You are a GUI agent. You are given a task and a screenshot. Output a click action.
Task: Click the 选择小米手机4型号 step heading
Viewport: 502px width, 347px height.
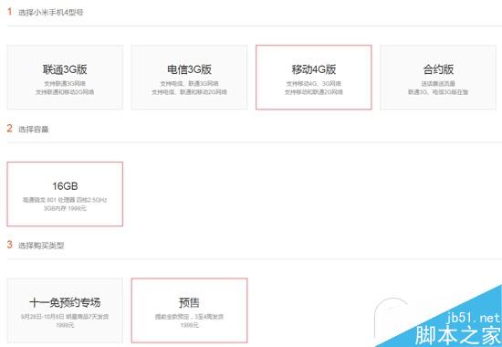coord(50,13)
